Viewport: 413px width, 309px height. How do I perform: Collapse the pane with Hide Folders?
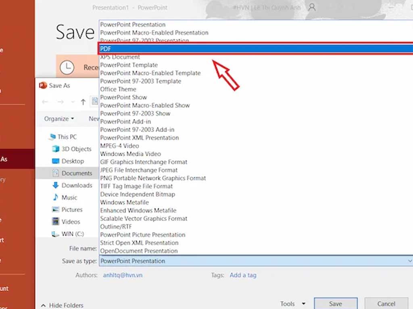click(62, 305)
